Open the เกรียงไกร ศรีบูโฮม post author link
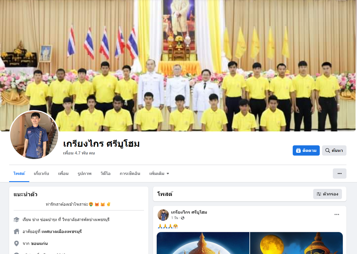The width and height of the screenshot is (357, 254). pos(189,212)
